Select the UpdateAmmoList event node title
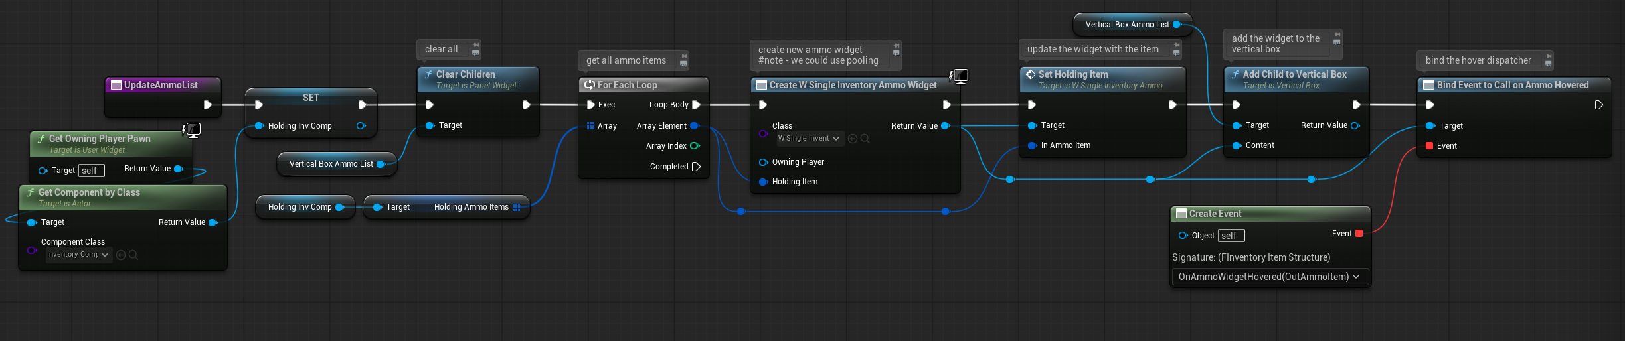 161,85
